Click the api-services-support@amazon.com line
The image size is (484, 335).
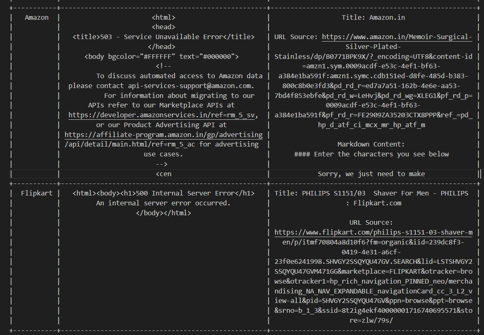click(161, 86)
